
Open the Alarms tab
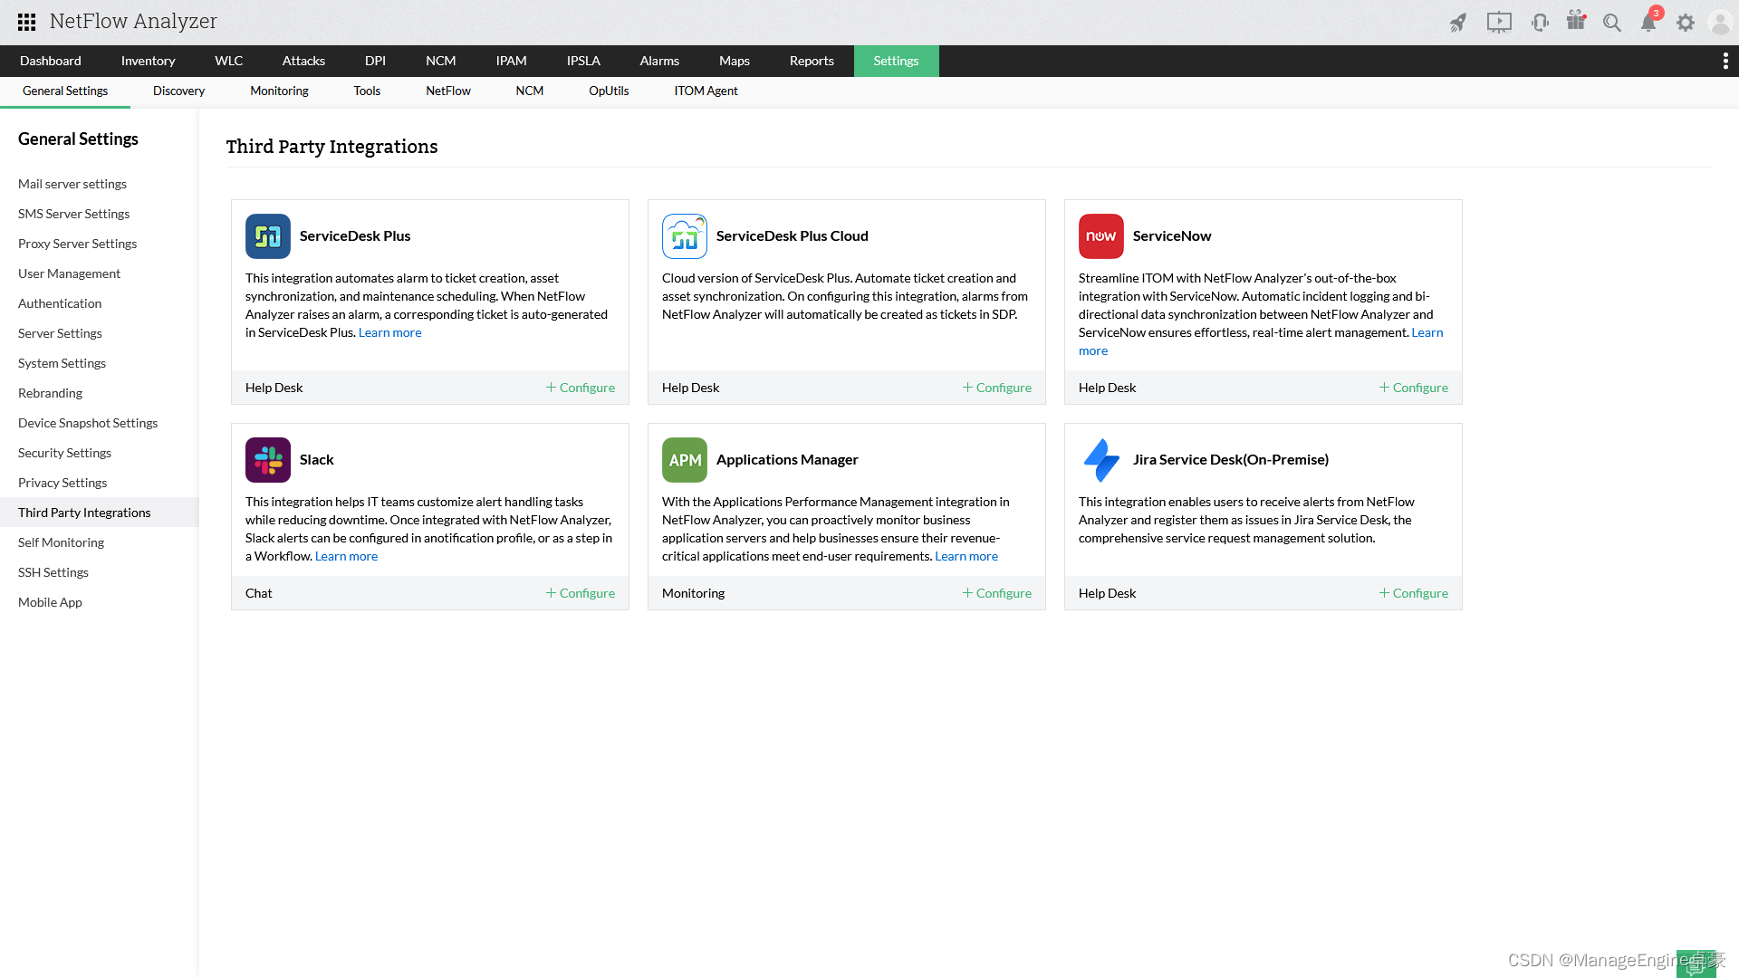659,61
